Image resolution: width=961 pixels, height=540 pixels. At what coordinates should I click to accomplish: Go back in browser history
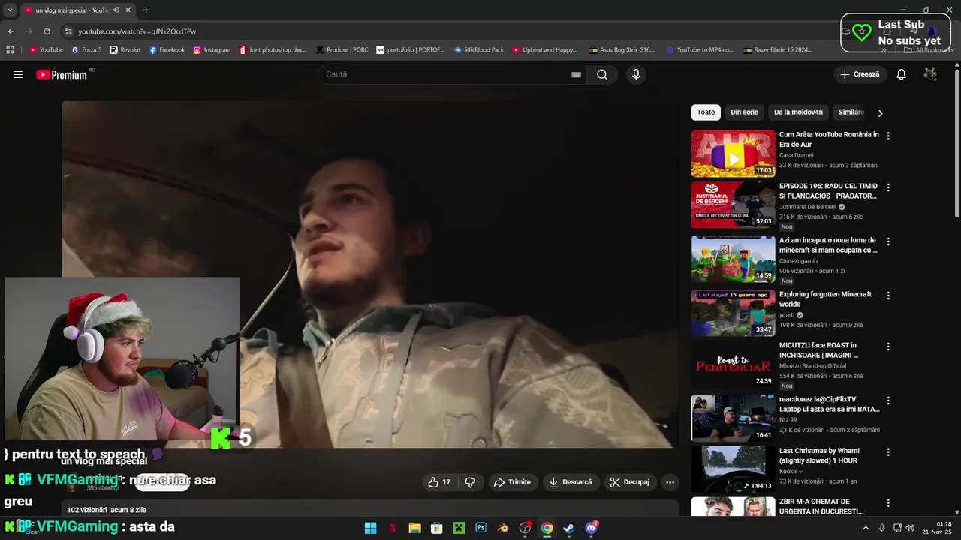click(11, 31)
